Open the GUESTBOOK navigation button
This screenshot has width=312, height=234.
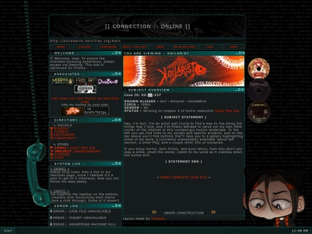(108, 47)
